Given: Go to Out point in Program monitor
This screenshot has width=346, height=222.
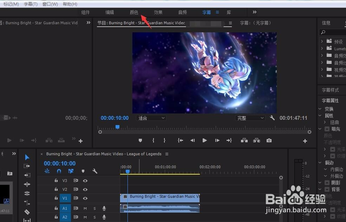Looking at the screenshot, I should 229,141.
